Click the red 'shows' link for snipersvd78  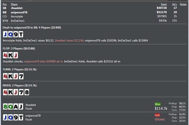pos(160,119)
